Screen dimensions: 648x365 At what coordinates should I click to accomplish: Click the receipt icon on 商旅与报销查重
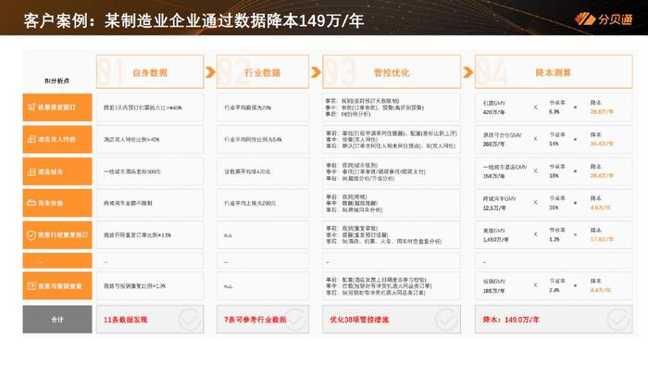(31, 285)
